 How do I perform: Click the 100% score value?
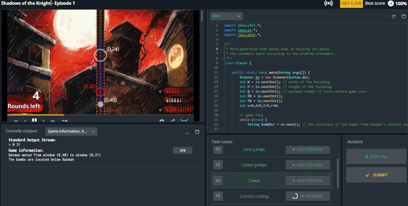401,4
